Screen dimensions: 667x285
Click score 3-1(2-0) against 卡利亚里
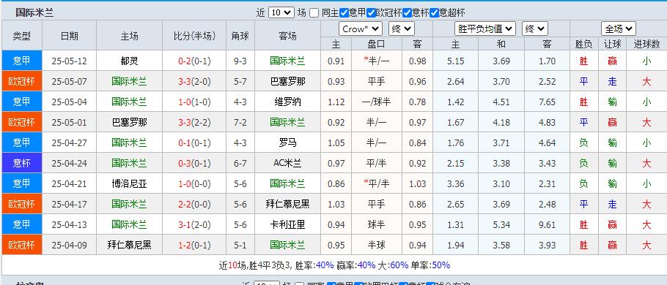coord(194,224)
